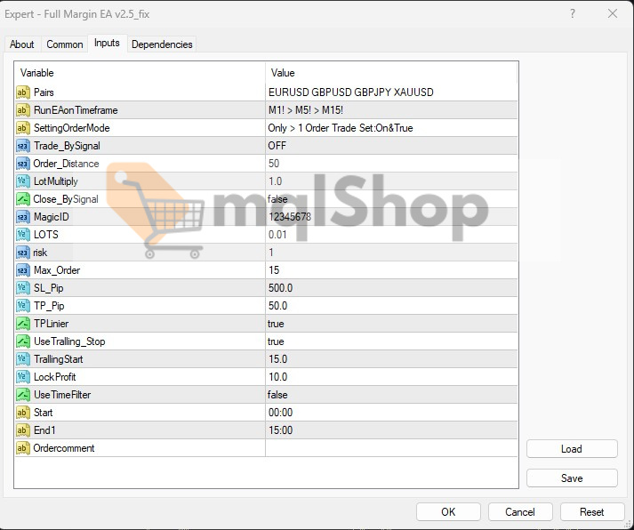This screenshot has height=530, width=634.
Task: Click the Value column header
Action: [x=391, y=73]
